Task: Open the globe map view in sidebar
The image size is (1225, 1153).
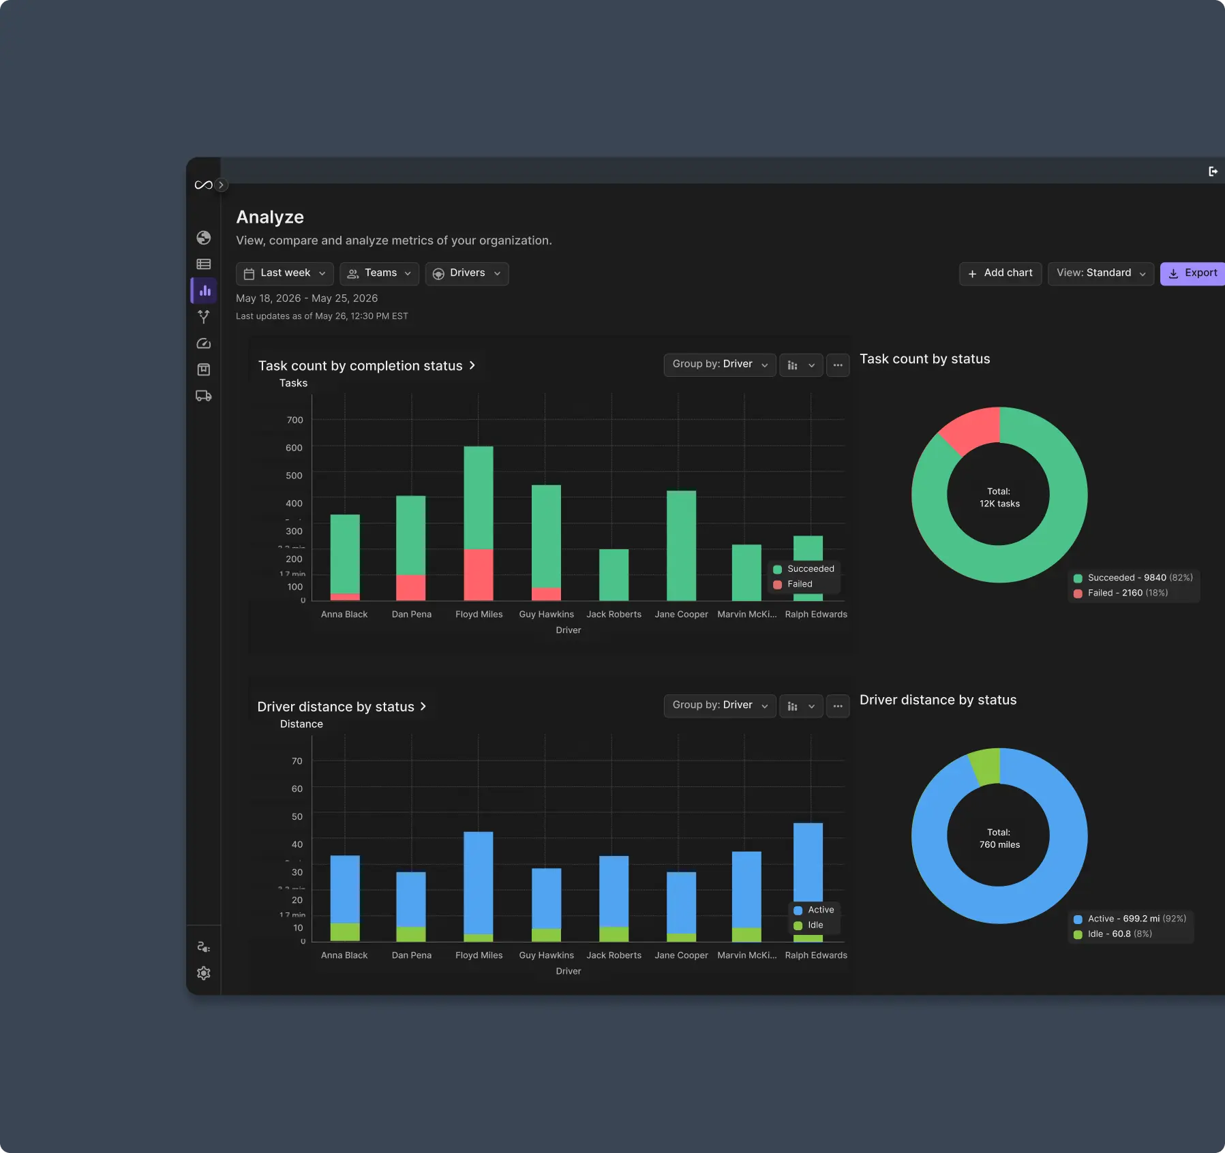Action: coord(203,238)
